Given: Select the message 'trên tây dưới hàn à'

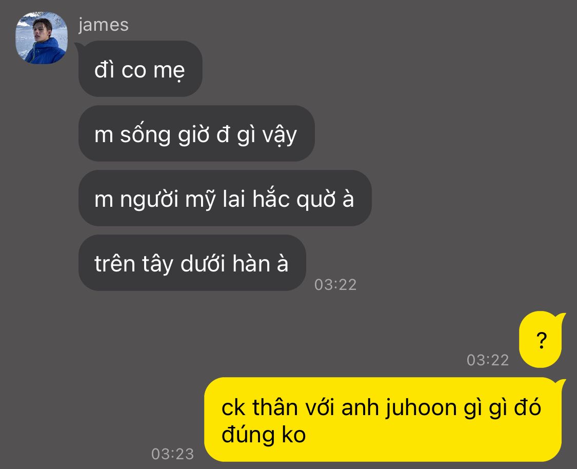Looking at the screenshot, I should [x=192, y=263].
